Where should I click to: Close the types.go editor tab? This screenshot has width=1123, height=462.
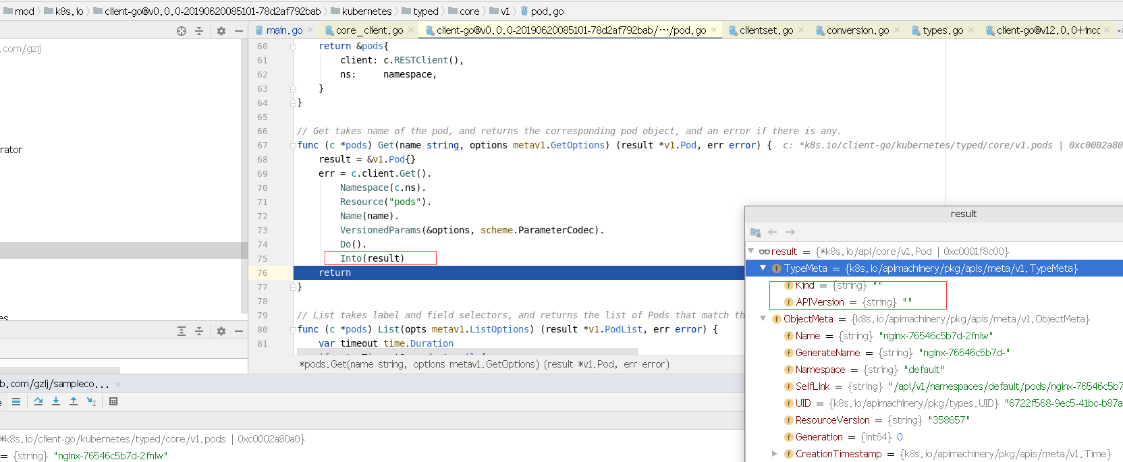pos(971,30)
